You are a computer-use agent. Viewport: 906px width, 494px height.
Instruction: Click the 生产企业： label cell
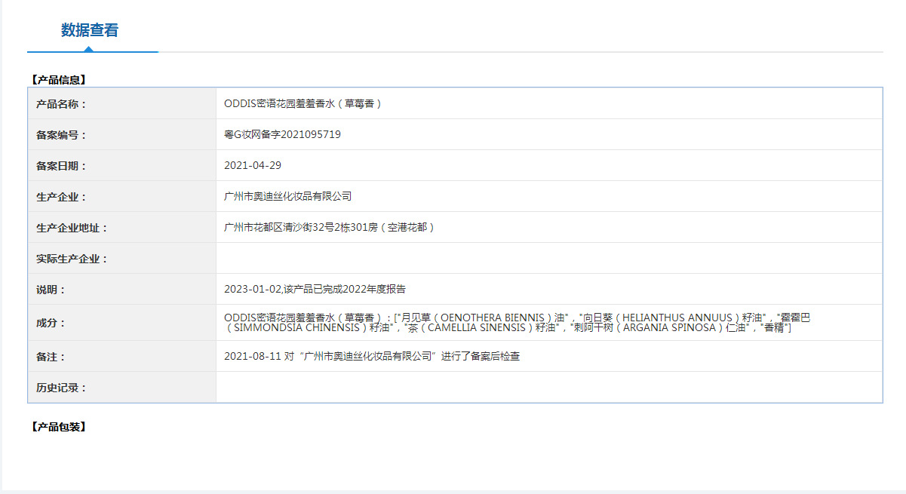[122, 197]
